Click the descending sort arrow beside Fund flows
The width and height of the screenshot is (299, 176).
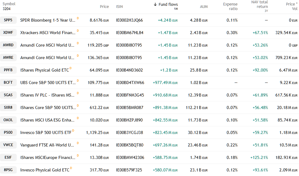click(x=155, y=5)
